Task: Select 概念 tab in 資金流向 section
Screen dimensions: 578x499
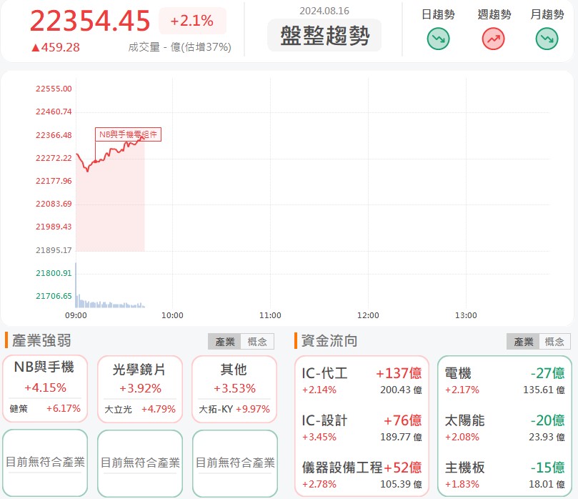Action: pyautogui.click(x=554, y=342)
